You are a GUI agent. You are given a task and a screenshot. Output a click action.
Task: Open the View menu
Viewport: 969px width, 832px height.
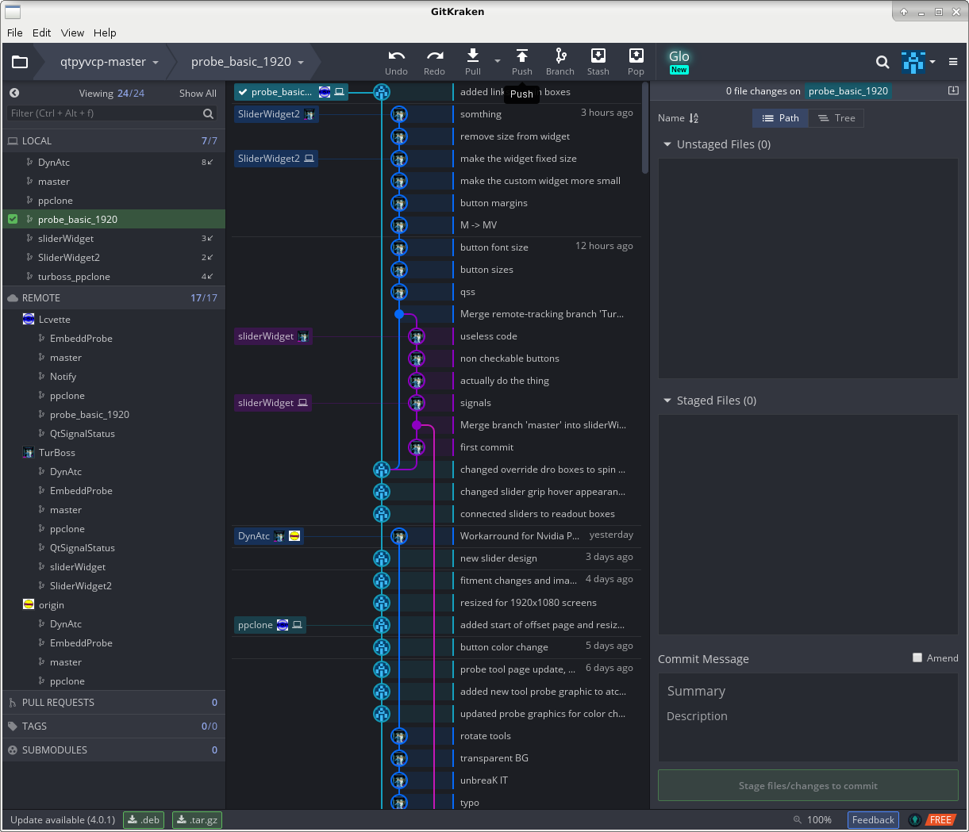(72, 33)
